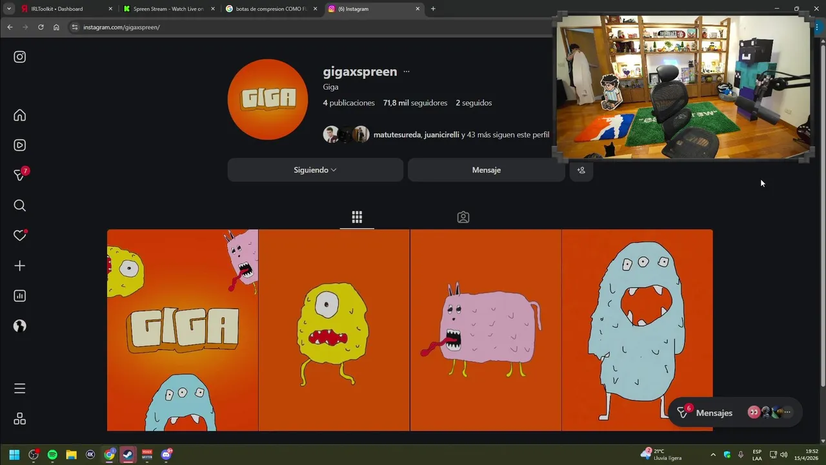Click the Instagram logo in sidebar
This screenshot has width=826, height=465.
(20, 57)
